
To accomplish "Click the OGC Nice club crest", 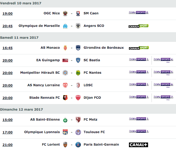I will tap(65, 13).
